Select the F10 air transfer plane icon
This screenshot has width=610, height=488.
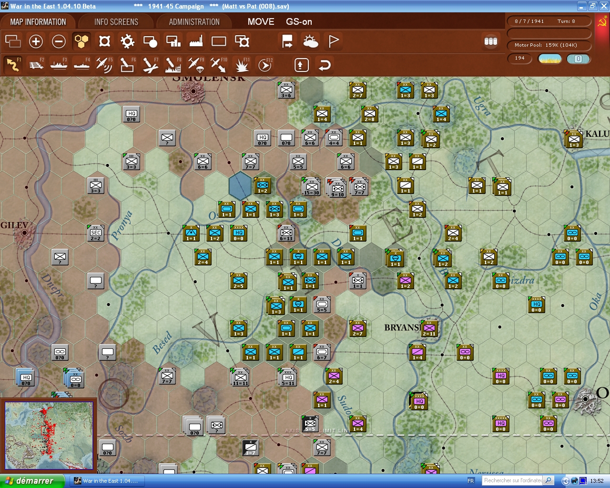tap(219, 65)
